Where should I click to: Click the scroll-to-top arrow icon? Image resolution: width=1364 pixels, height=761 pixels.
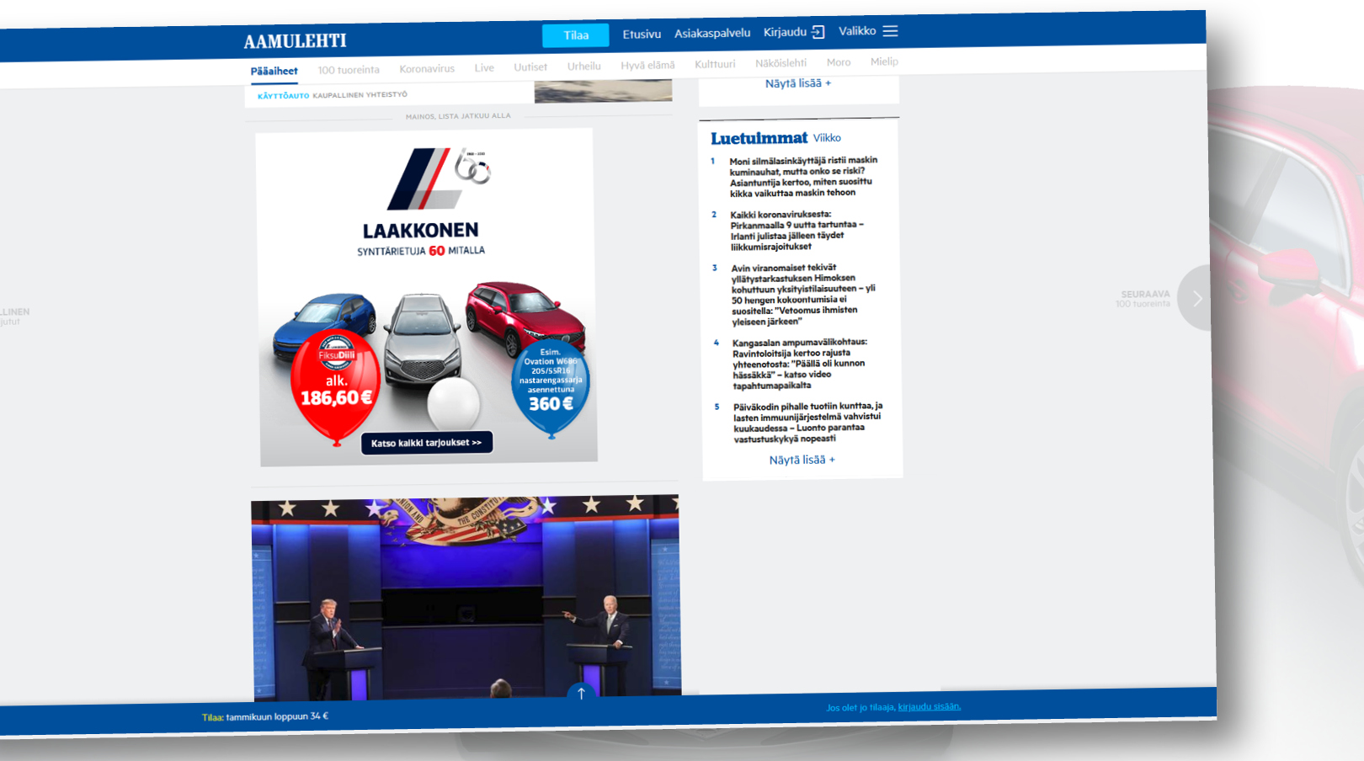581,693
